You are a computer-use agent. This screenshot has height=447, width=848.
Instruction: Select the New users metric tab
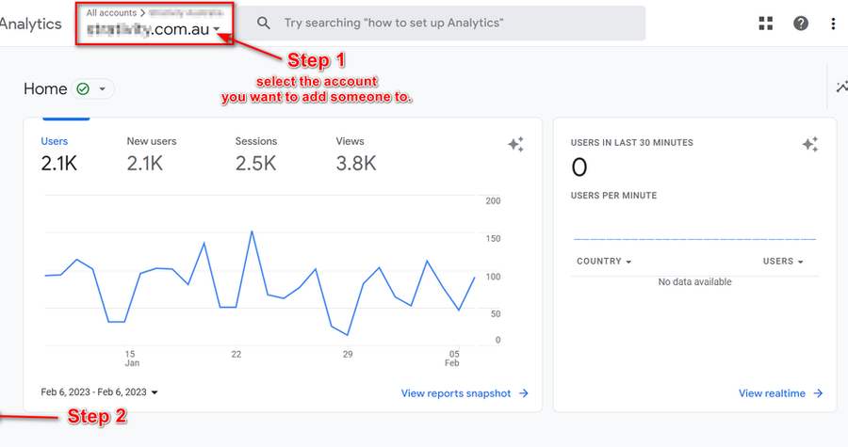152,154
